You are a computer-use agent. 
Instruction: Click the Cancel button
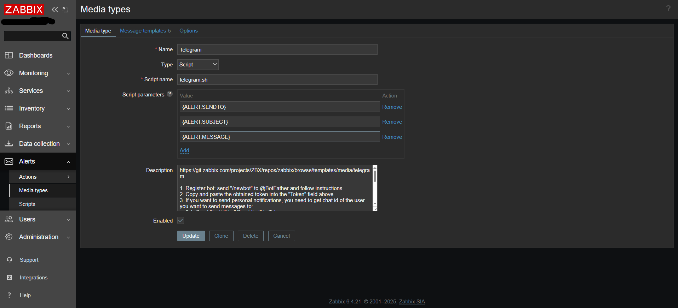pos(282,236)
